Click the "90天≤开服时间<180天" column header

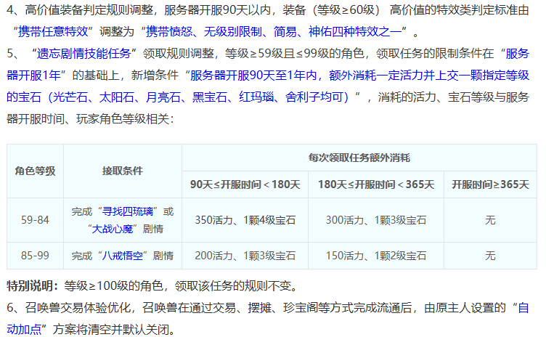(x=245, y=184)
